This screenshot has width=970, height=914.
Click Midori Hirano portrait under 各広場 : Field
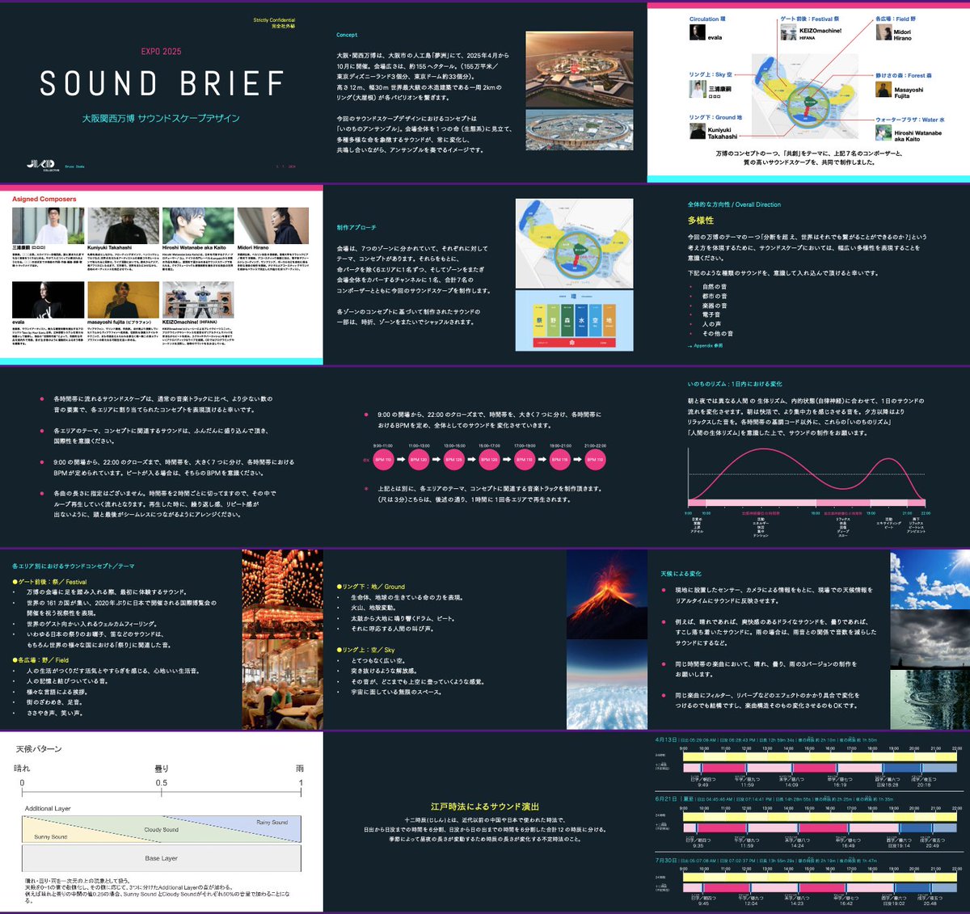point(884,32)
